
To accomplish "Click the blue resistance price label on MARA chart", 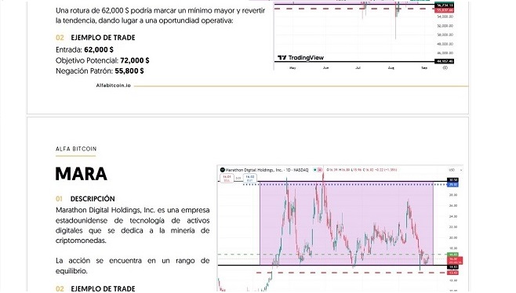I will point(452,185).
